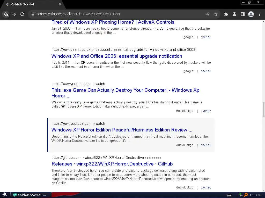Click github.com URL above the Releases result
Viewport: 265px width, 198px height.
(x=106, y=158)
